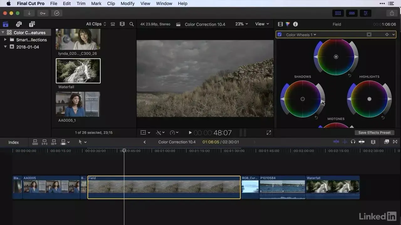Select the P1010584 clip in timeline
Screen dimensions: 401x225
pos(282,187)
